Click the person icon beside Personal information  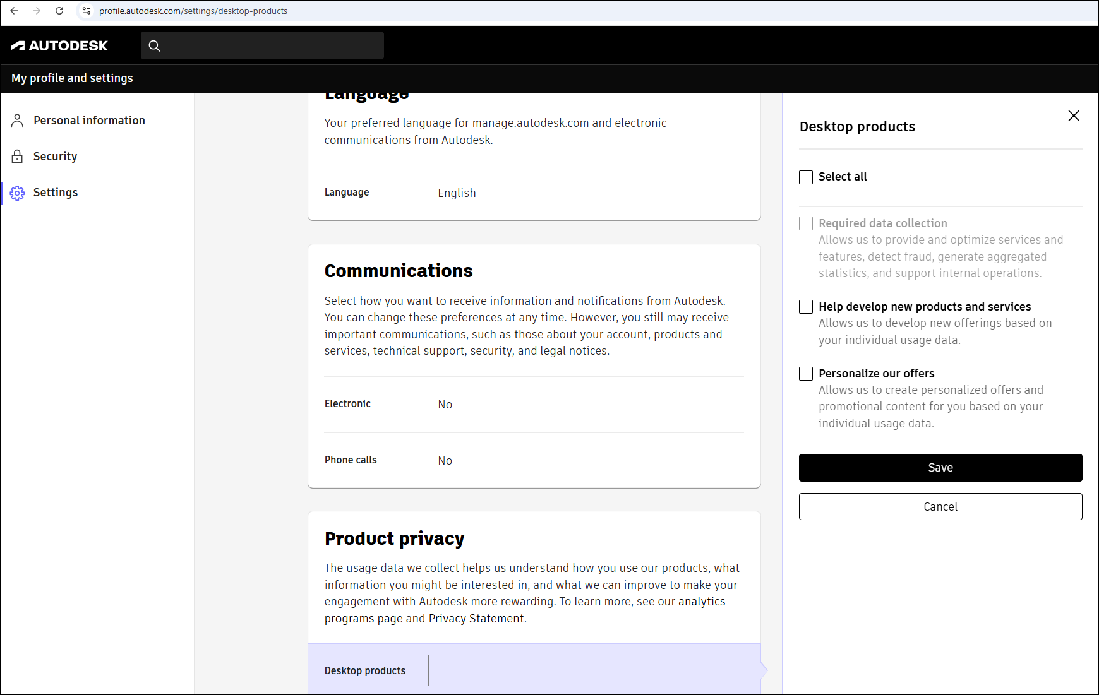(17, 120)
